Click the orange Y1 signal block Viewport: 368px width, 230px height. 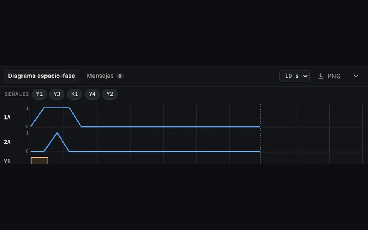point(39,161)
